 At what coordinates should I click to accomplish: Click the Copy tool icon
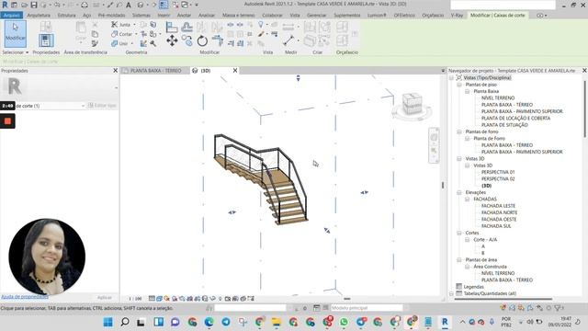[x=187, y=40]
